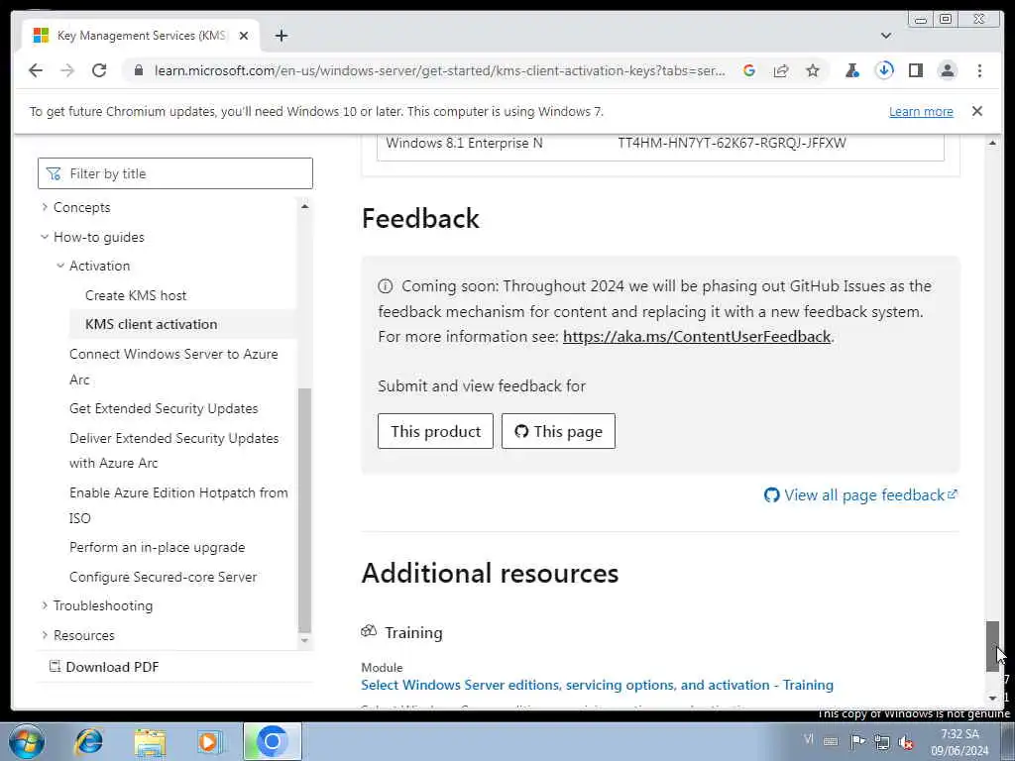Click the network tray icon
Screen dimensions: 1015x761
click(x=881, y=741)
